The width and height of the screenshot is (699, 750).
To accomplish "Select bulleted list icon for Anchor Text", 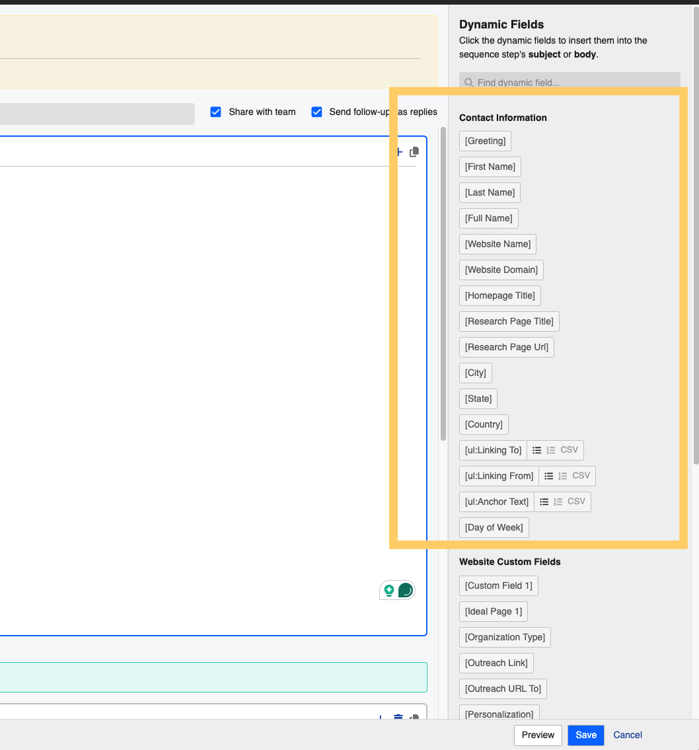I will pos(544,502).
